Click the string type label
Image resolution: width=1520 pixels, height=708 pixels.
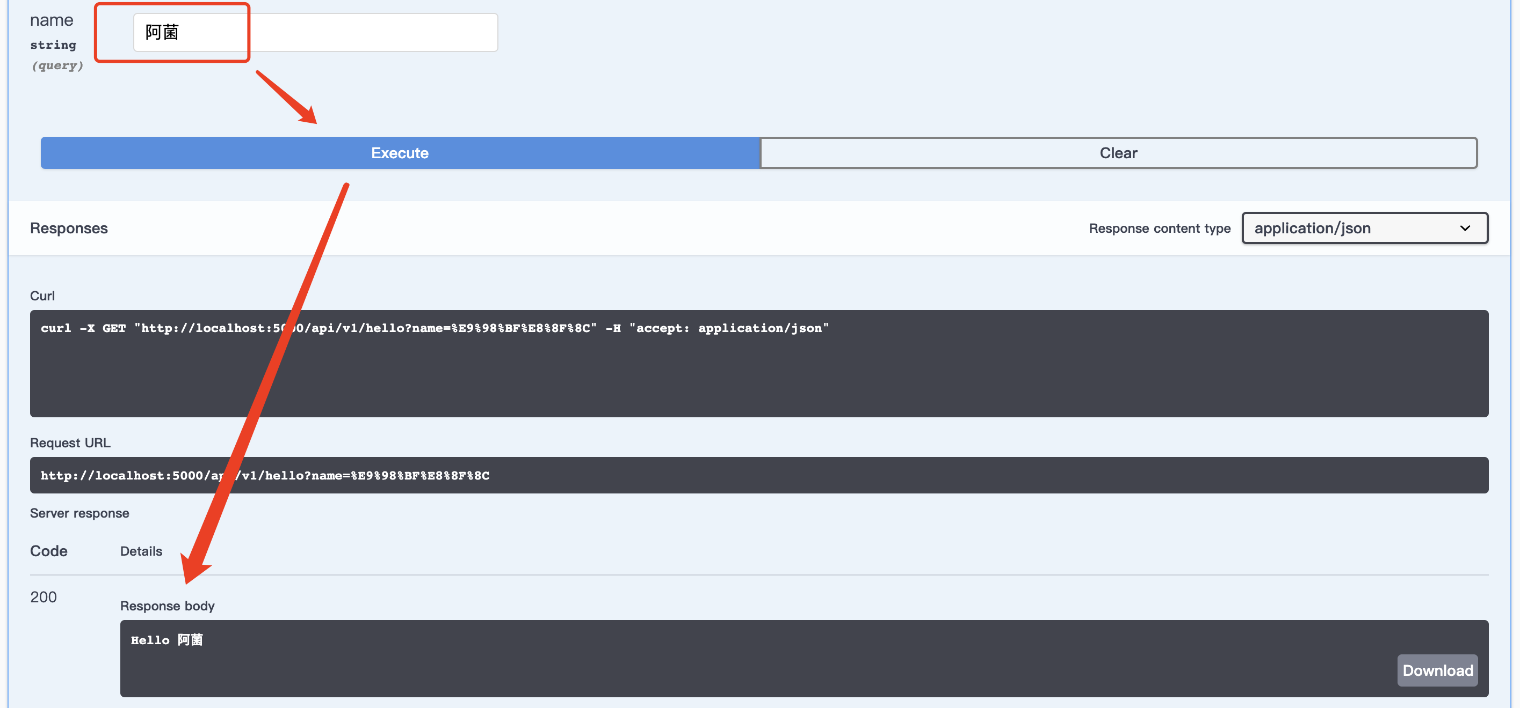pos(53,45)
